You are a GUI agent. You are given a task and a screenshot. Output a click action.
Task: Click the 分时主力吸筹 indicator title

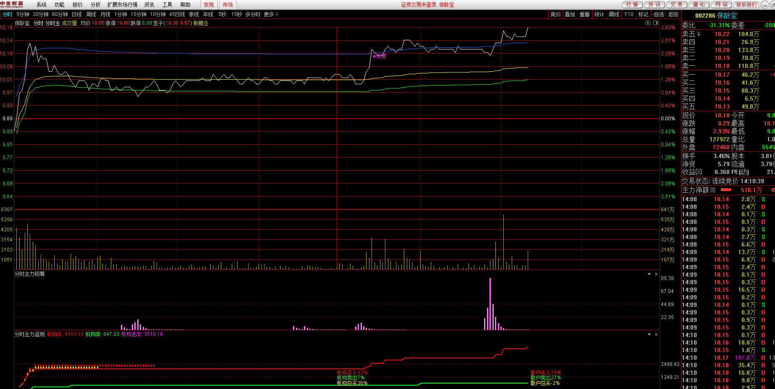click(30, 274)
